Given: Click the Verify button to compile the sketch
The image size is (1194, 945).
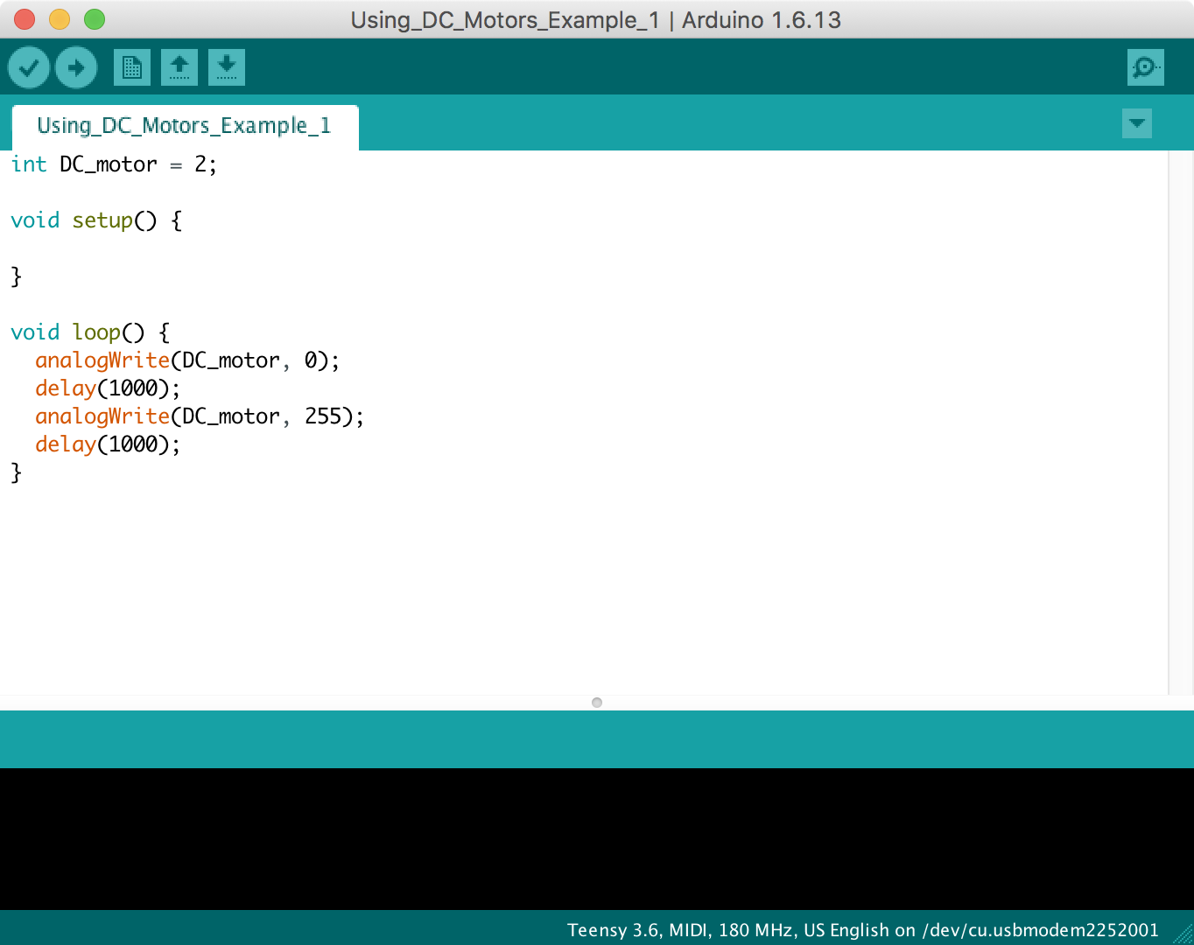Looking at the screenshot, I should pos(28,66).
